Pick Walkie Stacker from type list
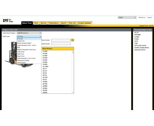This screenshot has width=154, height=126. 22,62
